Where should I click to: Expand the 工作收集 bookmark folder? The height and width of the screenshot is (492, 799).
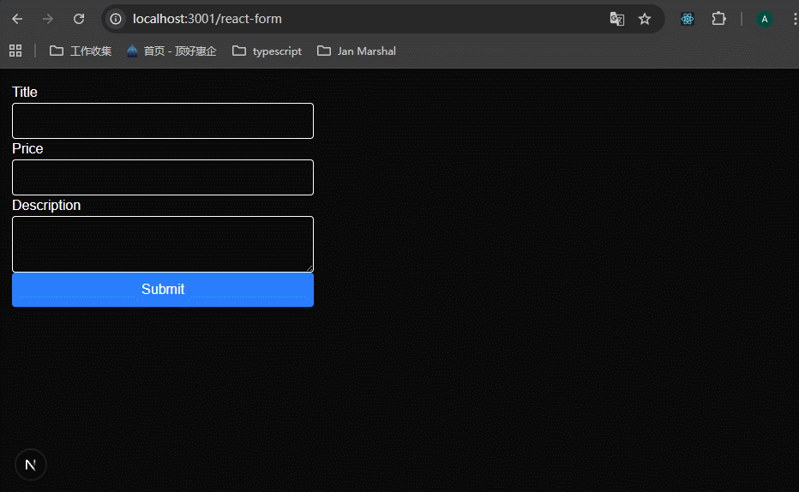[x=81, y=51]
